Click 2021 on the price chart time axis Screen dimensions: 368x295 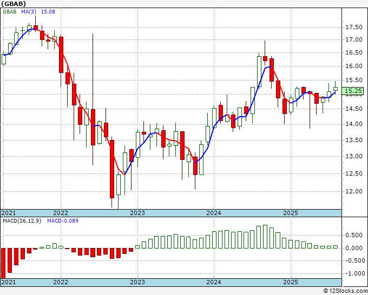pyautogui.click(x=9, y=213)
